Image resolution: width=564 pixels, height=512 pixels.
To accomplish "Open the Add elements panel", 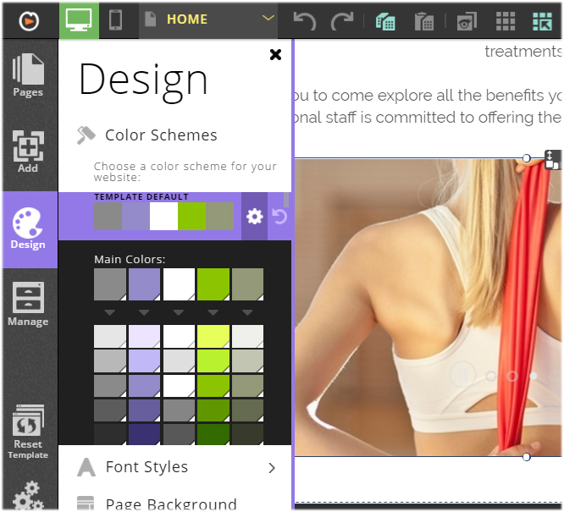I will coord(28,151).
